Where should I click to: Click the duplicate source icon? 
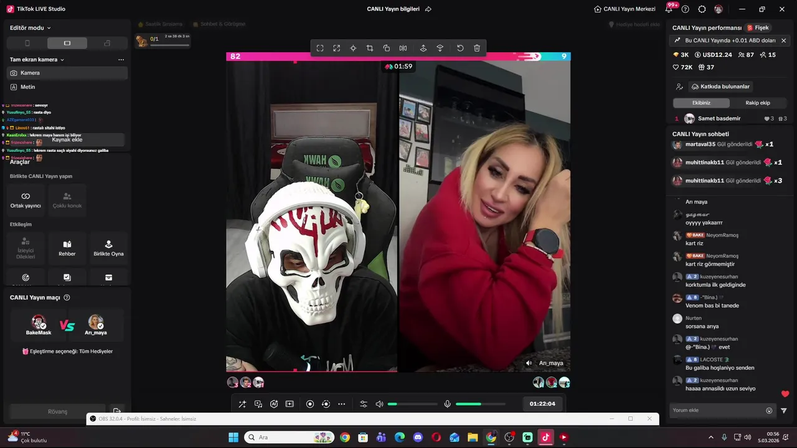click(387, 48)
